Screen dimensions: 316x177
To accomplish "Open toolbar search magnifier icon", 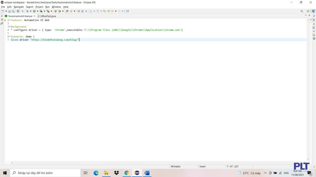I will click(x=302, y=11).
